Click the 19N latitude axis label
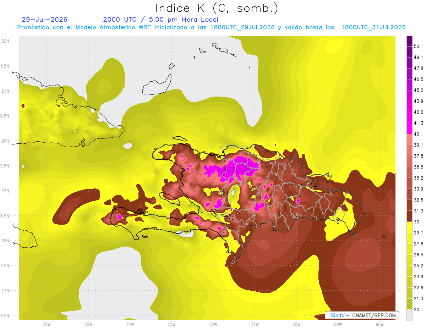 (x=5, y=191)
